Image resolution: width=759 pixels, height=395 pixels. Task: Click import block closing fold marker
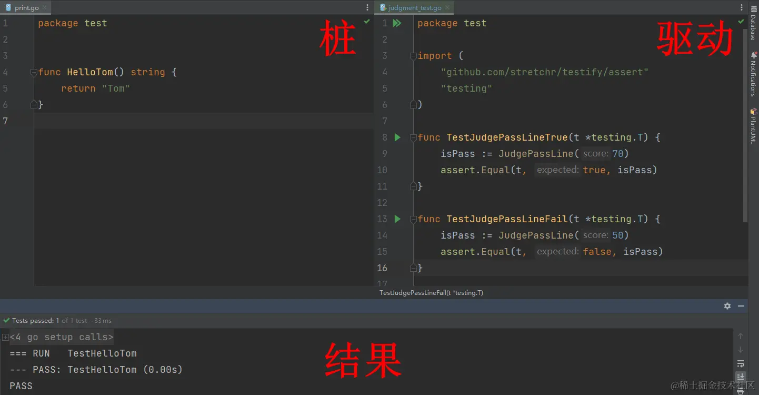click(x=413, y=105)
